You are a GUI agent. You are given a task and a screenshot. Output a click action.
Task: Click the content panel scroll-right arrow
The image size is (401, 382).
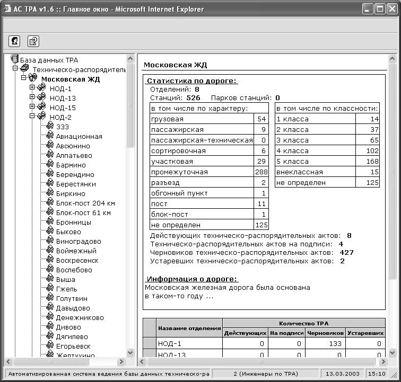(x=383, y=361)
